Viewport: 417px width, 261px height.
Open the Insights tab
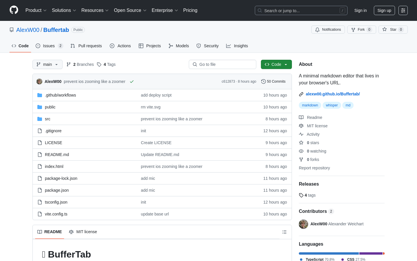coord(237,46)
